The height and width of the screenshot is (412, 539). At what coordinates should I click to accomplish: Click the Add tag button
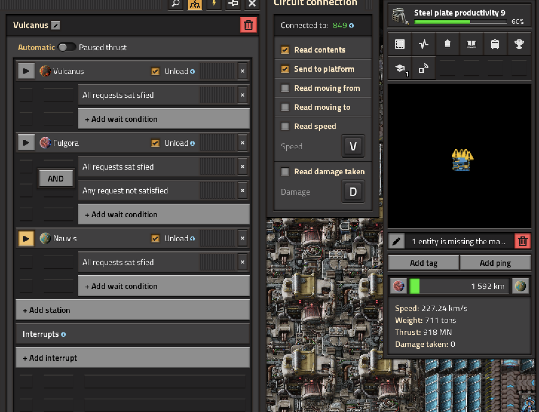point(423,263)
